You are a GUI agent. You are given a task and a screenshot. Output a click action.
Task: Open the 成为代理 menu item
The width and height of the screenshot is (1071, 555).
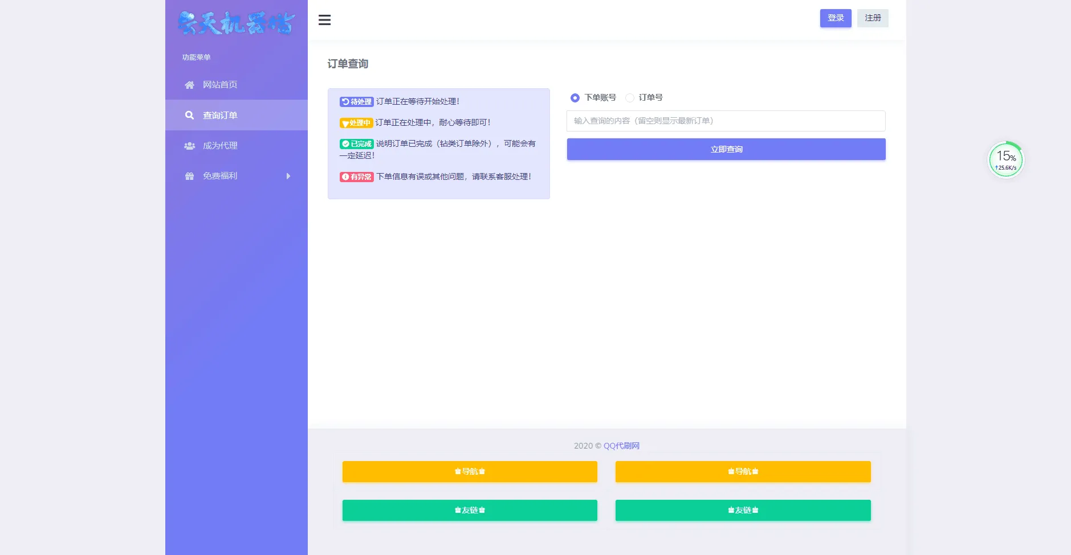click(220, 146)
